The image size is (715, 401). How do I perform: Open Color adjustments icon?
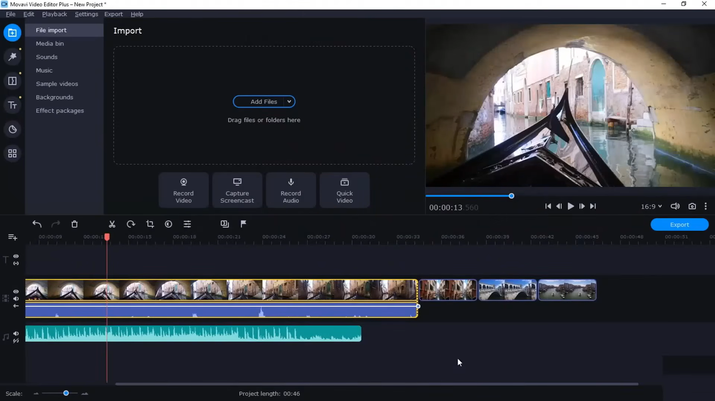click(x=168, y=224)
